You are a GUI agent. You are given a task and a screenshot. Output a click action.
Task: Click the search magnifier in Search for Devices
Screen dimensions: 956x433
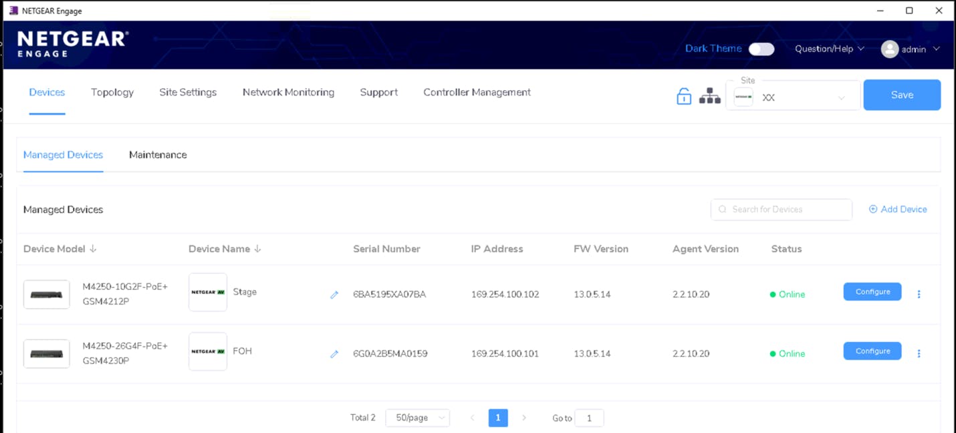[722, 209]
